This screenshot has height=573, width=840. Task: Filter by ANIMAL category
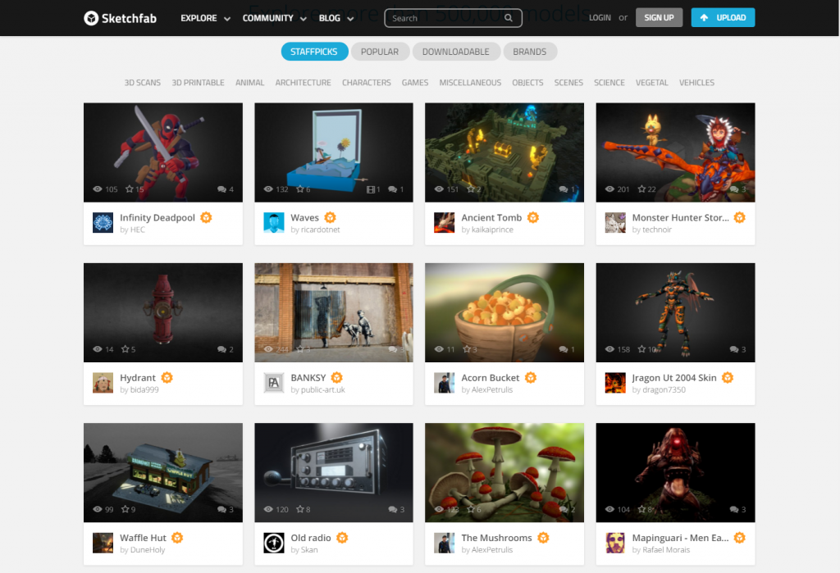[250, 83]
